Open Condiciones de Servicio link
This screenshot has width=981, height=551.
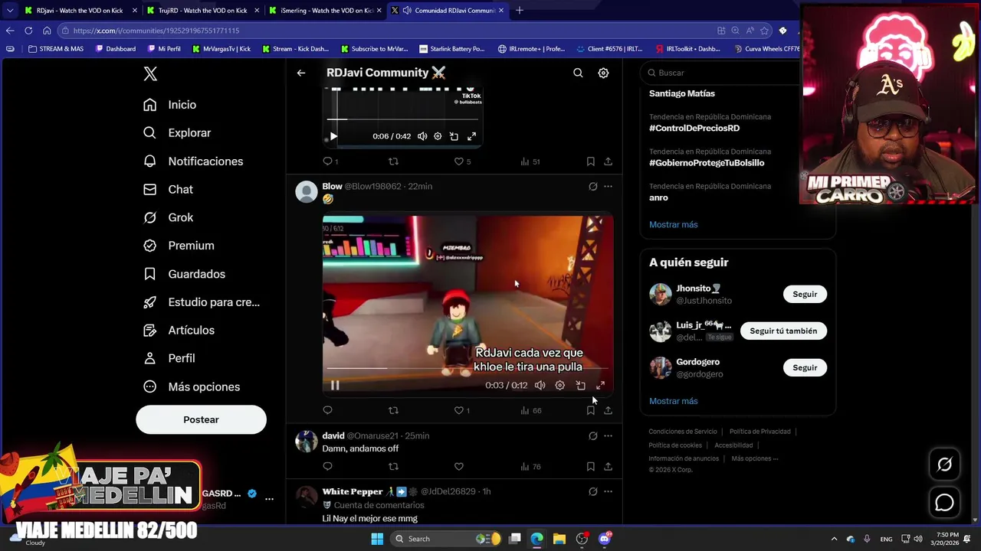pyautogui.click(x=683, y=432)
